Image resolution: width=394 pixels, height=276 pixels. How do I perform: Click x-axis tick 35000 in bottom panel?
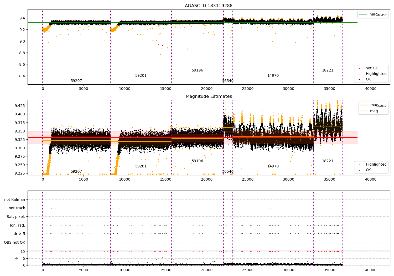tap(330, 270)
